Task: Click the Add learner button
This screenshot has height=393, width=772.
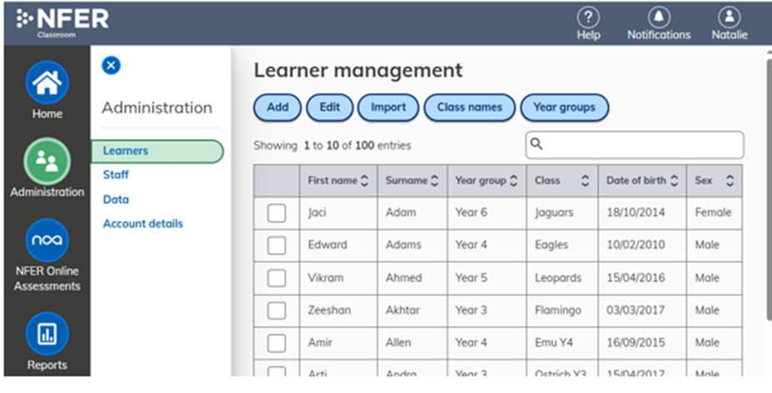Action: click(277, 107)
